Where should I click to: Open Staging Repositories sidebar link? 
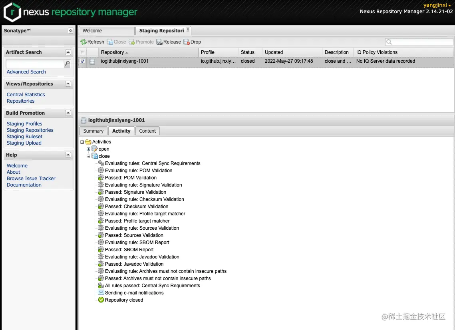click(x=30, y=130)
